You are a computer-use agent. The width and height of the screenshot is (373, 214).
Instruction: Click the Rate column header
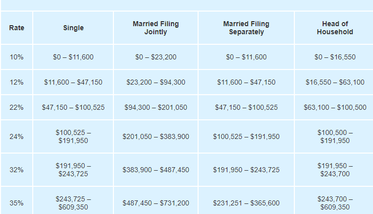tap(17, 28)
